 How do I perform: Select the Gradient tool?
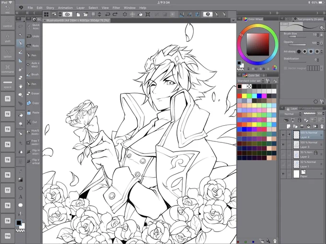click(x=20, y=180)
